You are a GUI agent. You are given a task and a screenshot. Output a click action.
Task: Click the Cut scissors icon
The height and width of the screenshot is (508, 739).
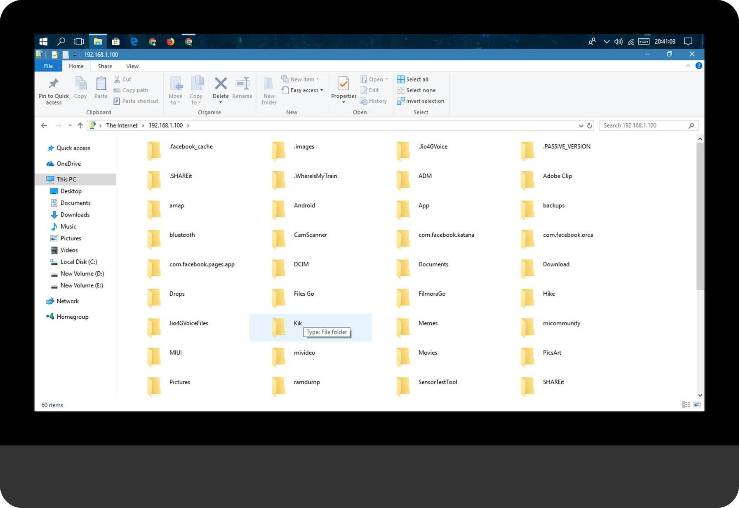tap(117, 79)
